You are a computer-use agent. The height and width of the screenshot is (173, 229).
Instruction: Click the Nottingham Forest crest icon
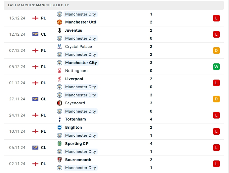[60, 71]
